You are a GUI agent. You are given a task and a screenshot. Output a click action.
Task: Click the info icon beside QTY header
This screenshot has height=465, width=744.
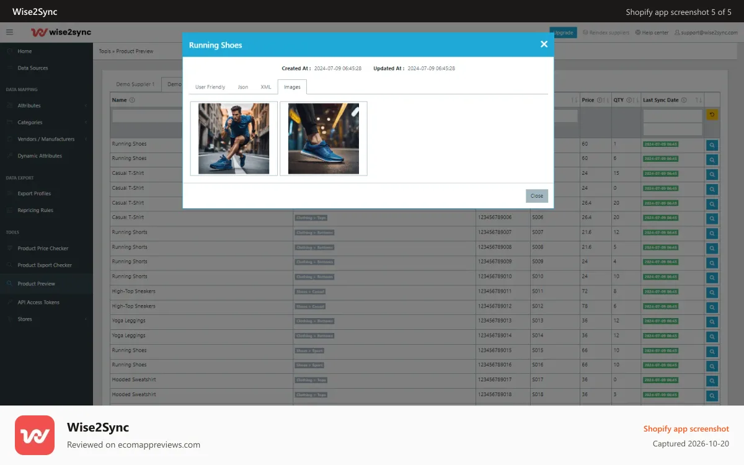pyautogui.click(x=629, y=100)
